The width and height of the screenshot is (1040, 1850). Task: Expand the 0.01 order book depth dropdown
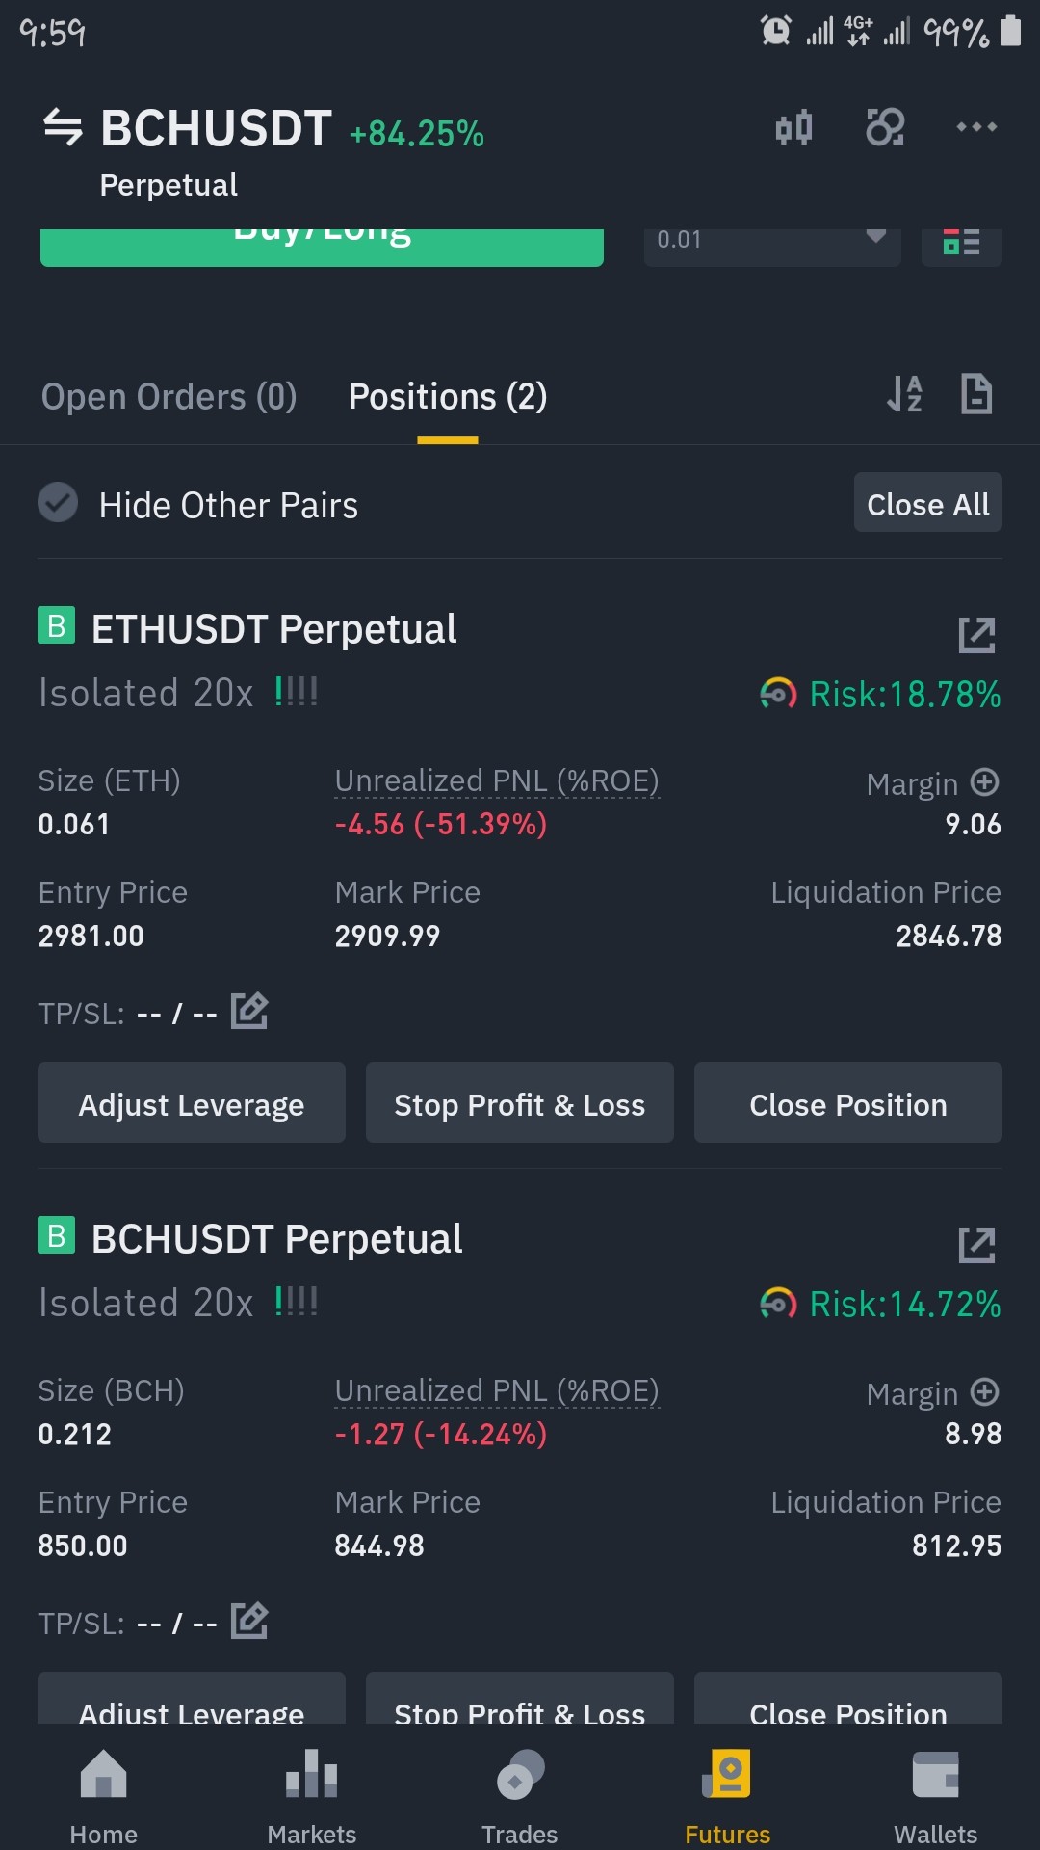coord(772,241)
